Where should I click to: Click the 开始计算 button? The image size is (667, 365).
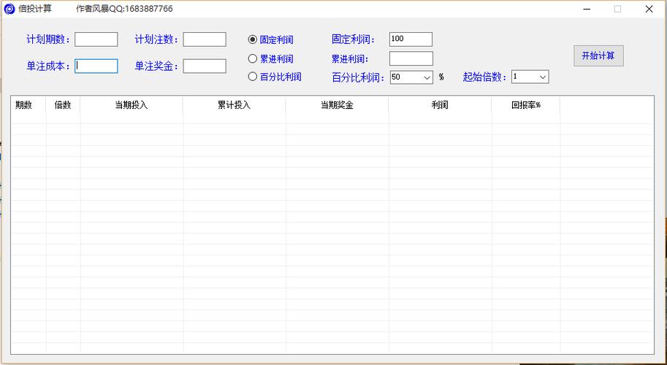(598, 55)
